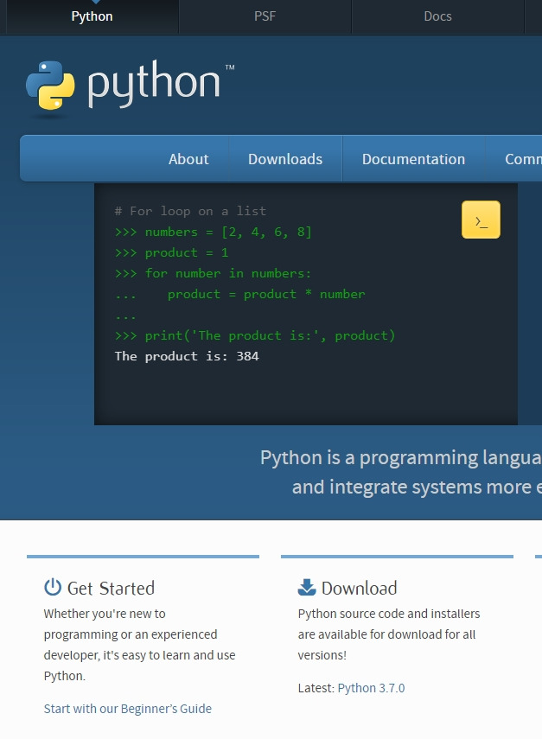Click the print('The product is:', product) line
This screenshot has height=739, width=542.
click(255, 335)
